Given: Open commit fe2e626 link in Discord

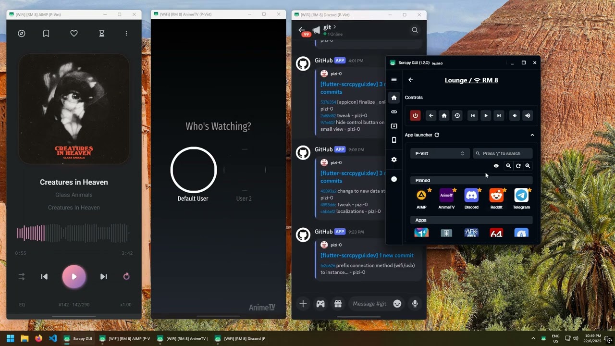Looking at the screenshot, I should click(328, 266).
